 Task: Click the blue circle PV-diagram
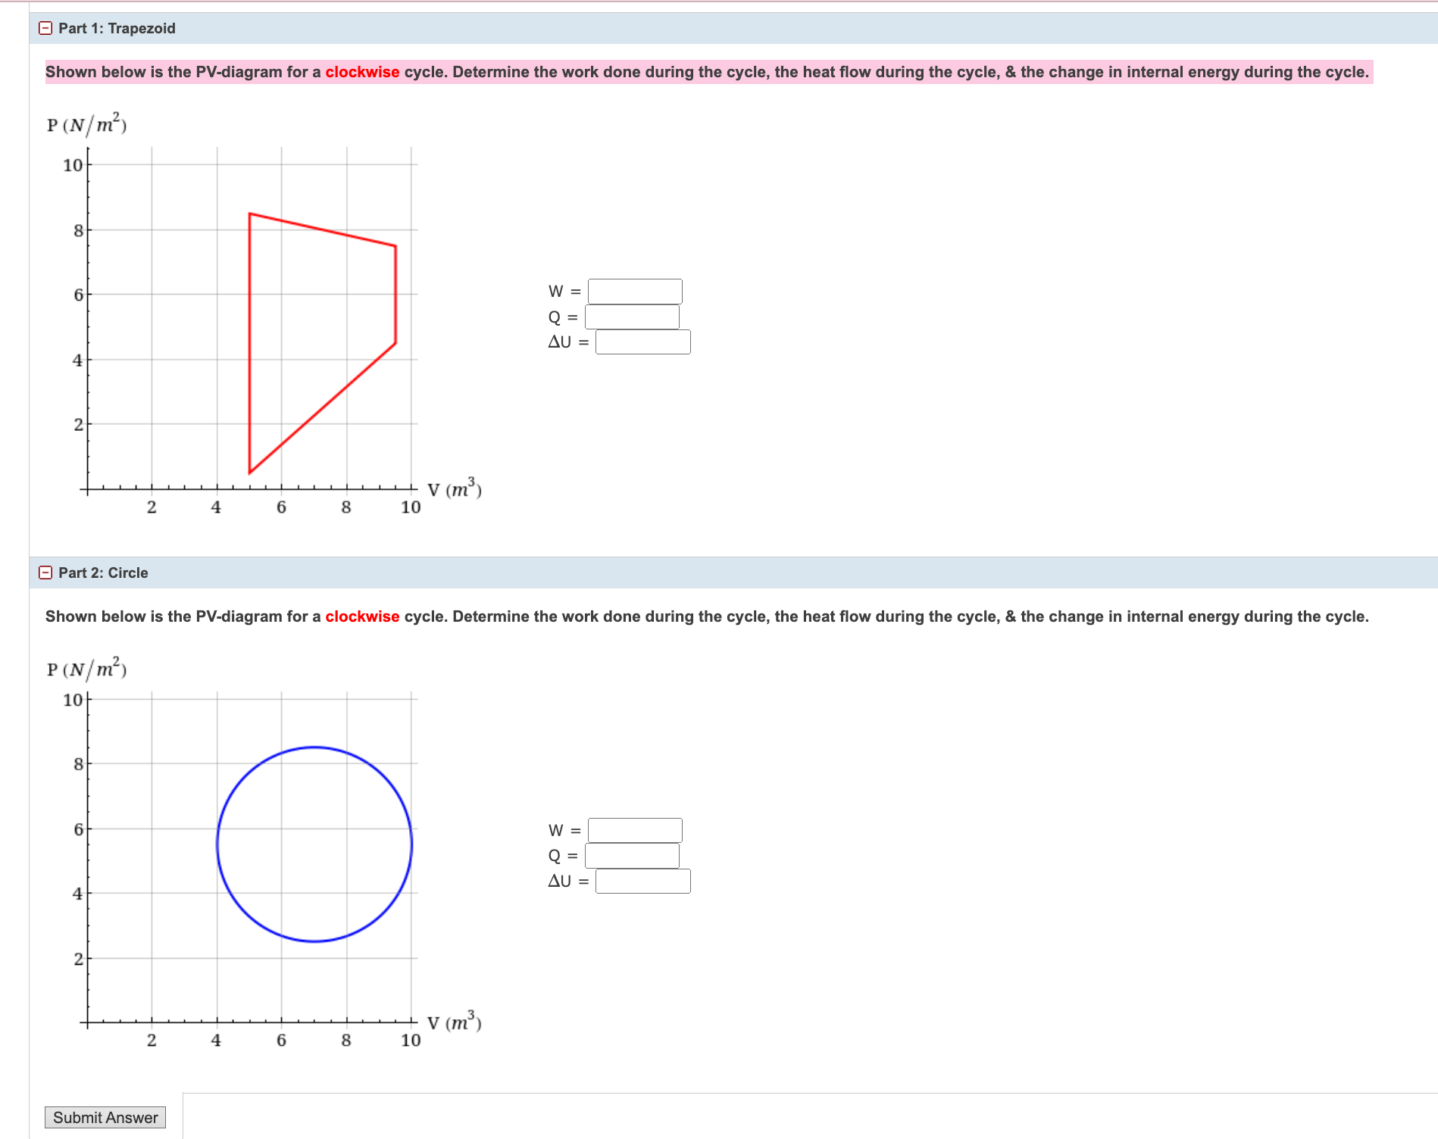(314, 844)
